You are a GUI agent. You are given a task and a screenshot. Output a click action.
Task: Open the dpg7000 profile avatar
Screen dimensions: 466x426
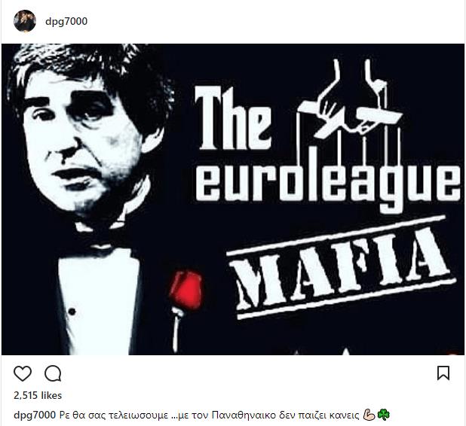[25, 21]
